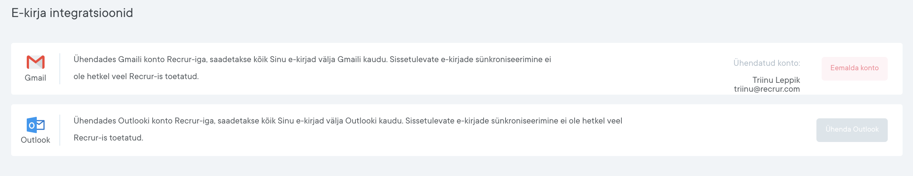Click the word "Sissetulevate" in the Gmail description
The width and height of the screenshot is (913, 176).
[x=414, y=60]
